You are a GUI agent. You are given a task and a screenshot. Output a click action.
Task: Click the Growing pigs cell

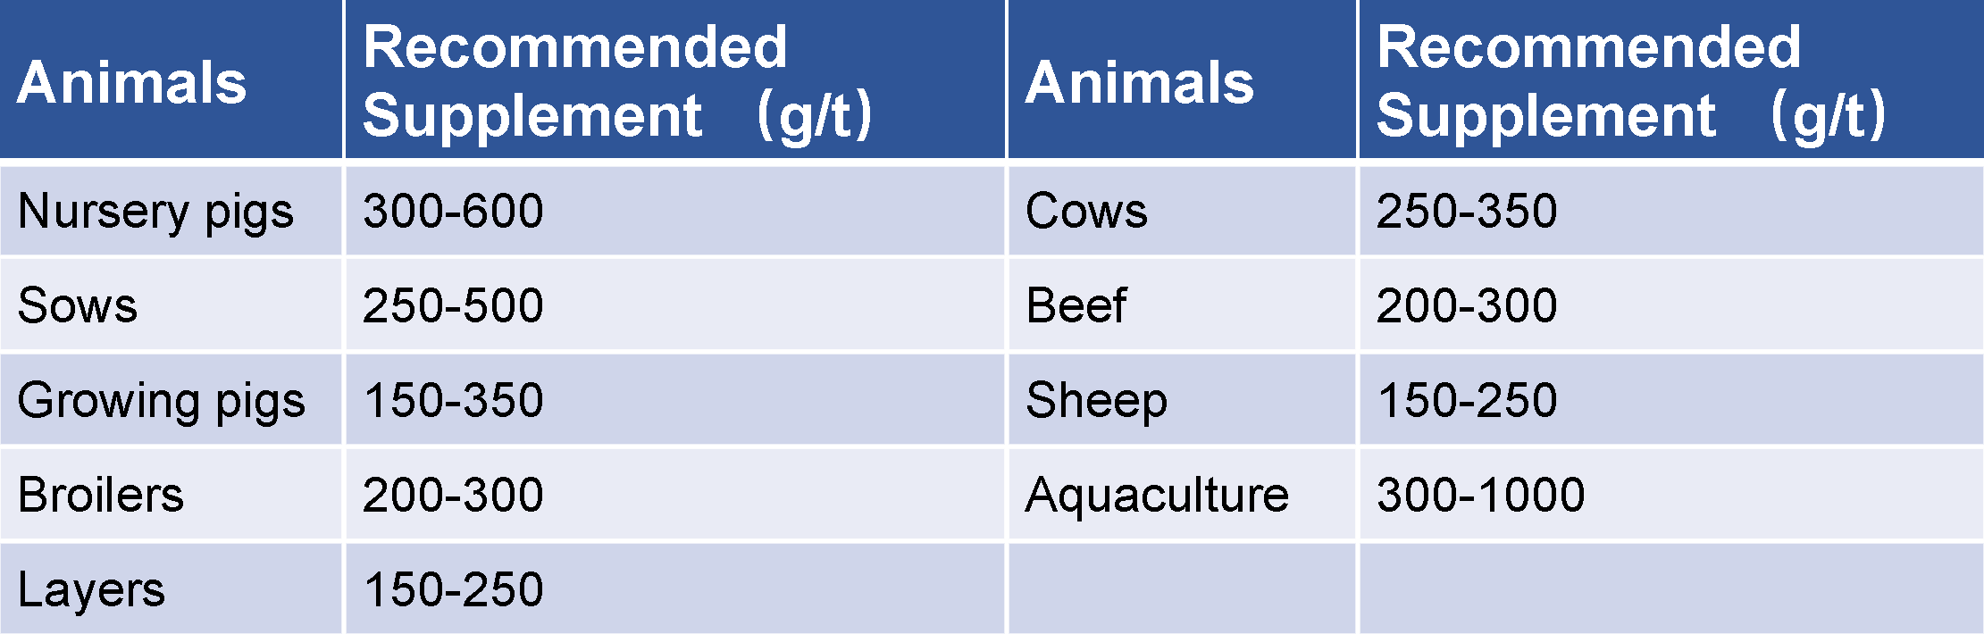click(x=171, y=400)
